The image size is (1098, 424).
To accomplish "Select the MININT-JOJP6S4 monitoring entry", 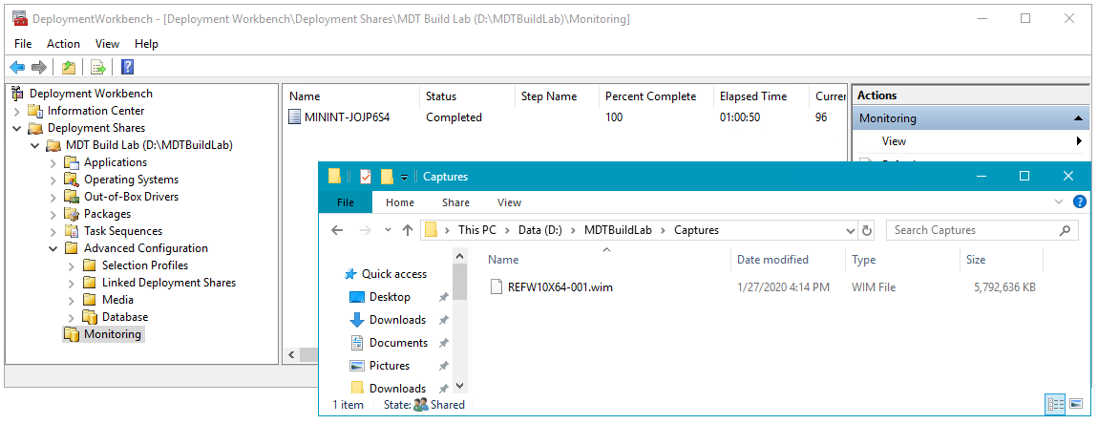I will coord(346,117).
